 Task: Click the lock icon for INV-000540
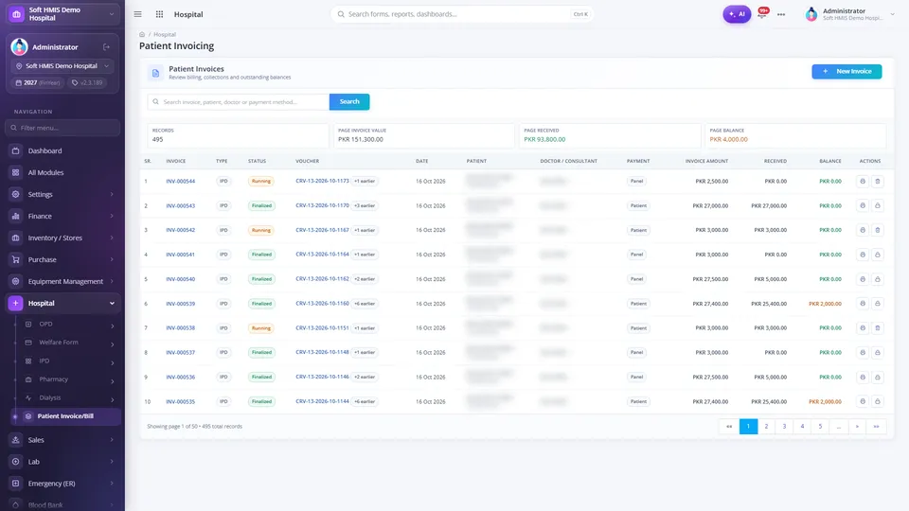(878, 279)
